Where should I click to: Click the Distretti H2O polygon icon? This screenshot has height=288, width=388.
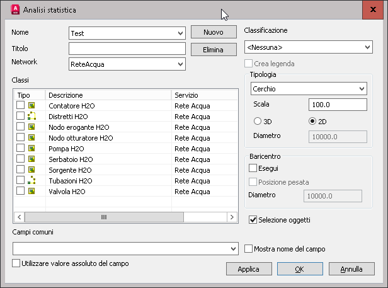[31, 117]
